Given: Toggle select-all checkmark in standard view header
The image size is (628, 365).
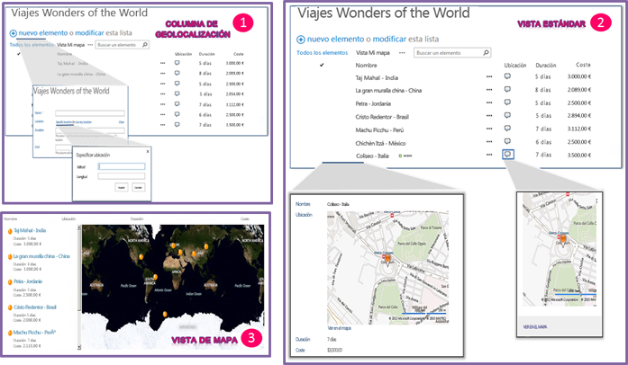Looking at the screenshot, I should tap(322, 65).
